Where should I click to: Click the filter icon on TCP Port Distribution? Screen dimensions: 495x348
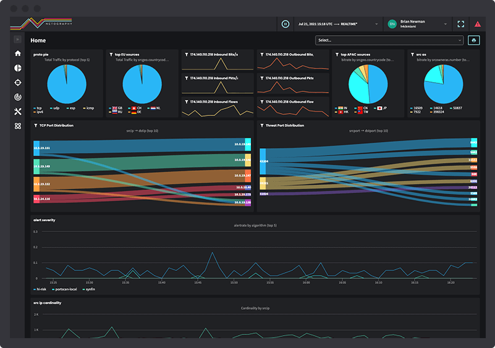36,125
